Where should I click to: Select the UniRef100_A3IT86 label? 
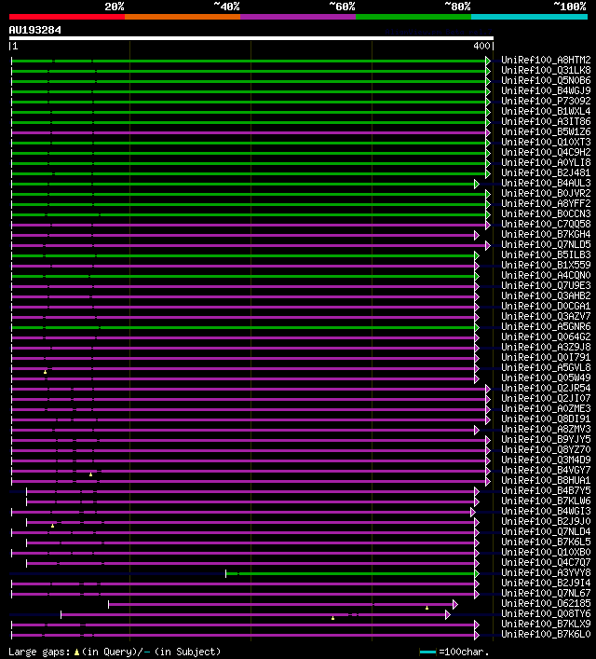click(x=546, y=121)
